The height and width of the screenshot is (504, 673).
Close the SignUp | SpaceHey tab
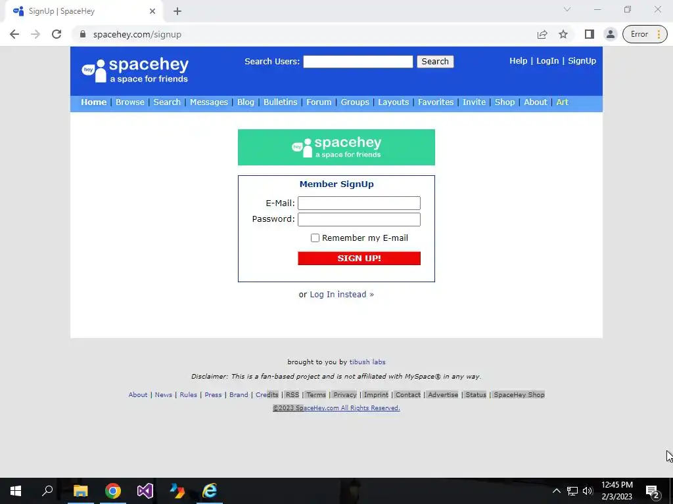pos(152,11)
